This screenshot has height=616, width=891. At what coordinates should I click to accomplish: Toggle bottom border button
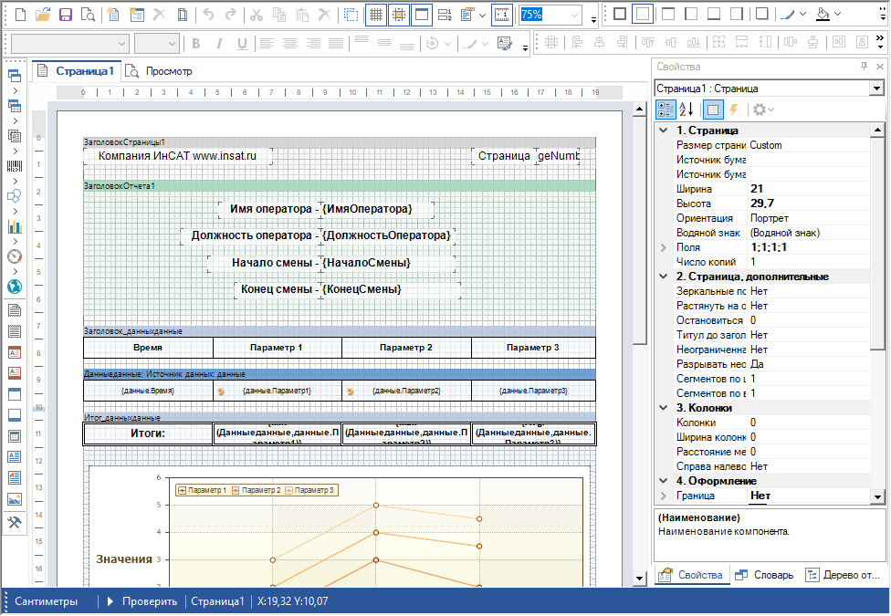coord(714,14)
